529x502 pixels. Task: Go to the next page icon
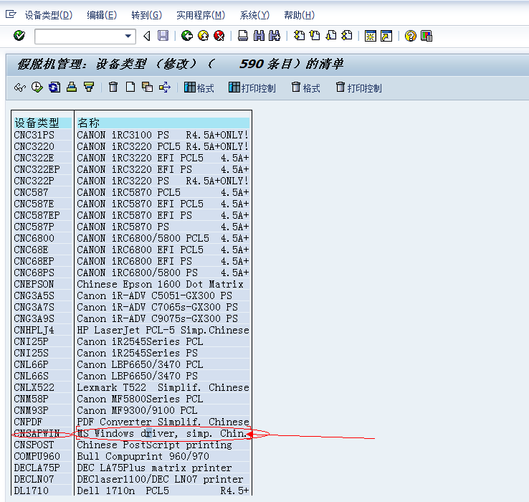331,35
